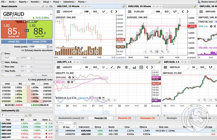Image resolution: width=217 pixels, height=140 pixels.
Task: Open STOCH indicator settings gear
Action: [x=100, y=98]
